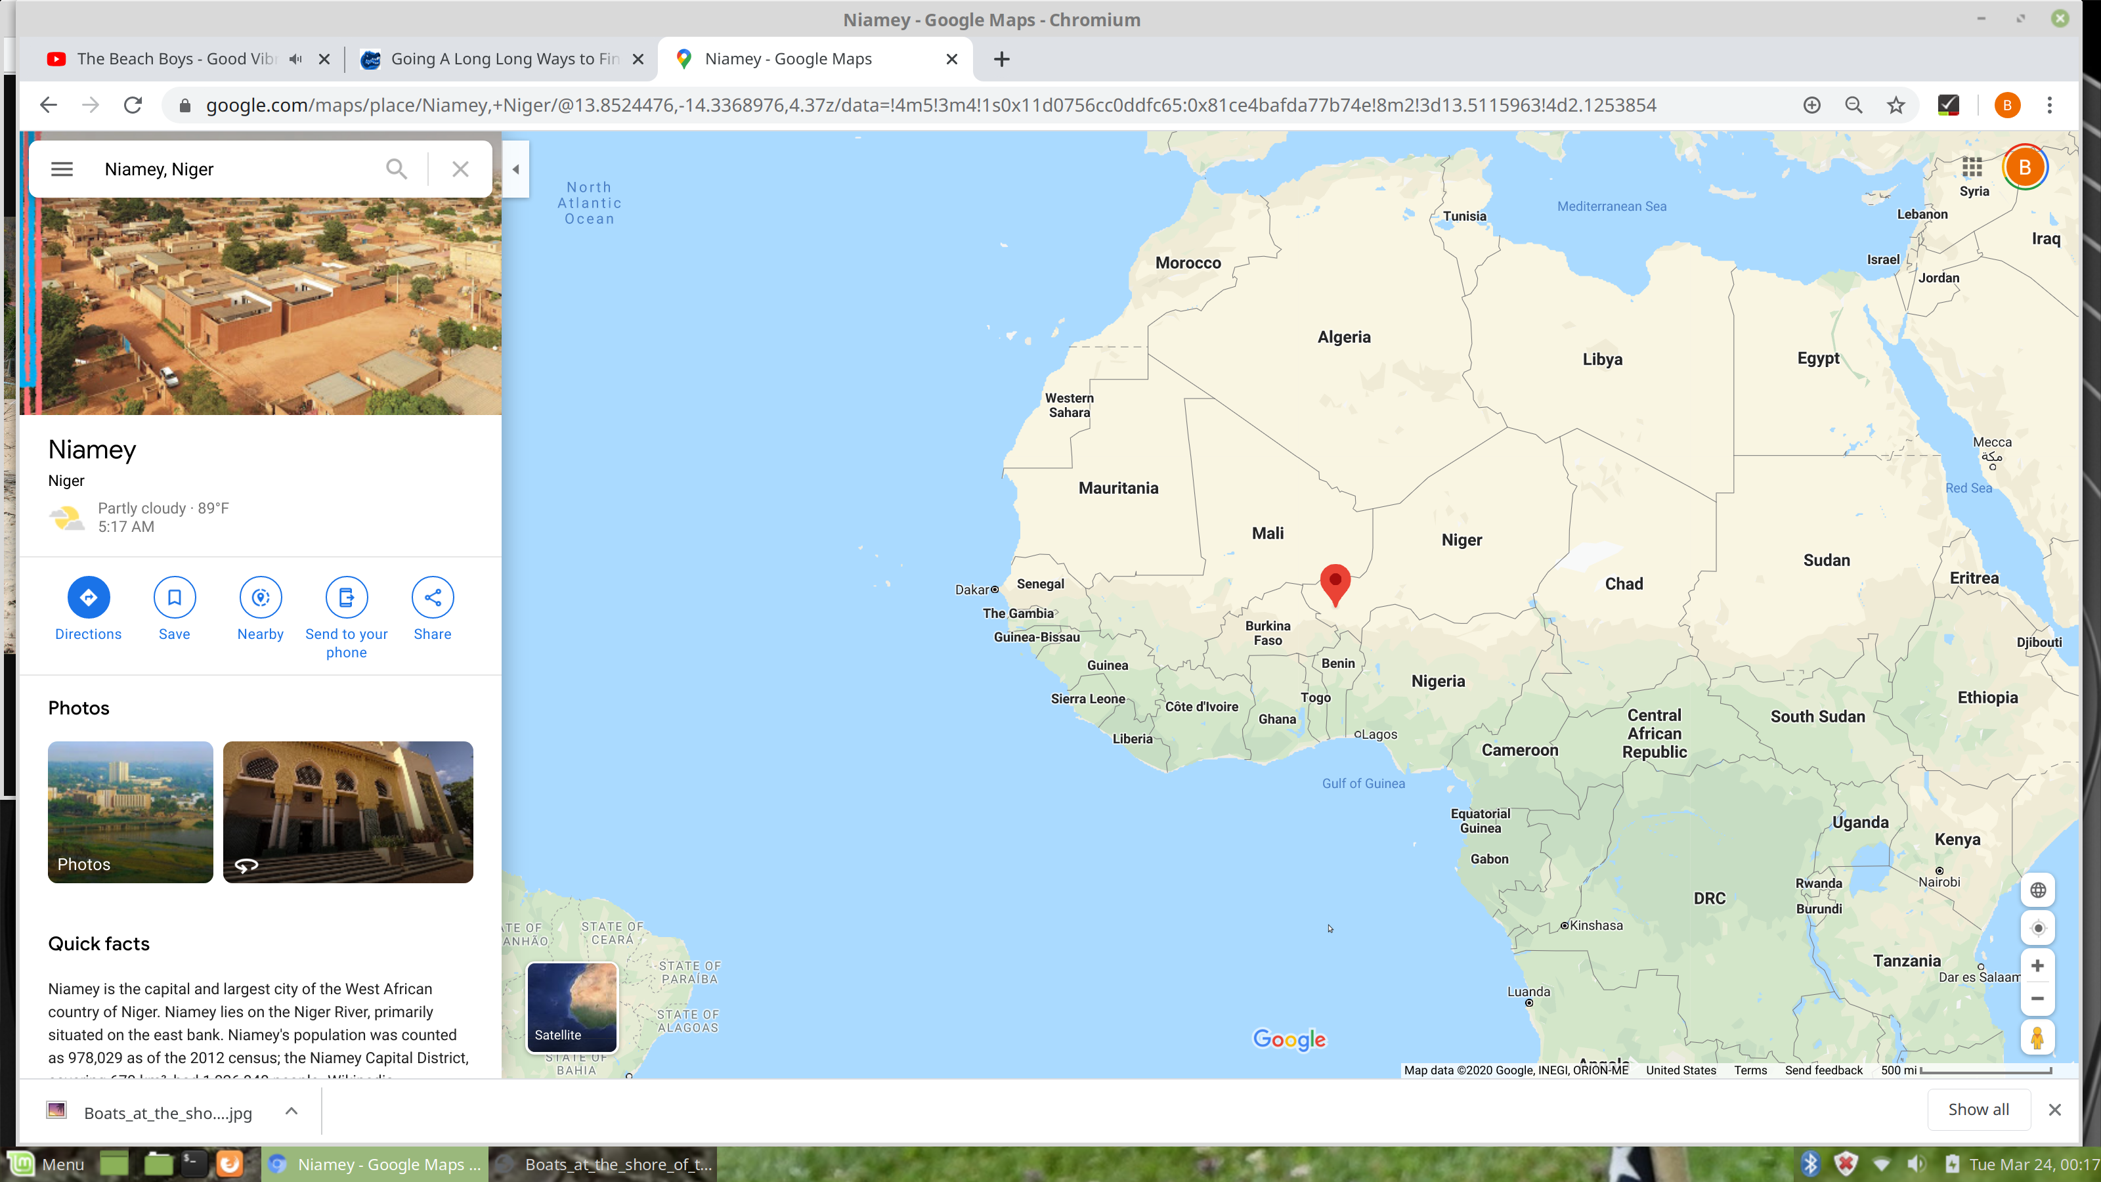Zoom out on the map
The image size is (2101, 1182).
[x=2037, y=998]
